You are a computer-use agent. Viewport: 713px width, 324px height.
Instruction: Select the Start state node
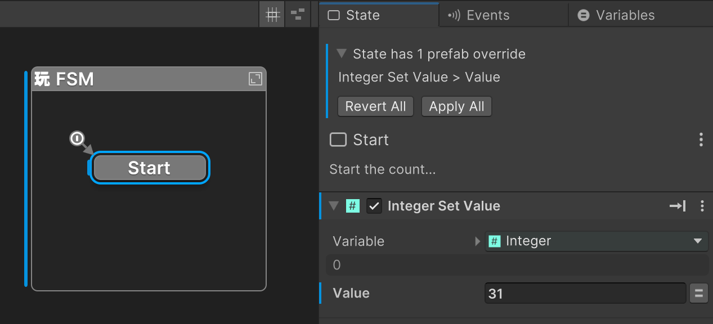(149, 168)
